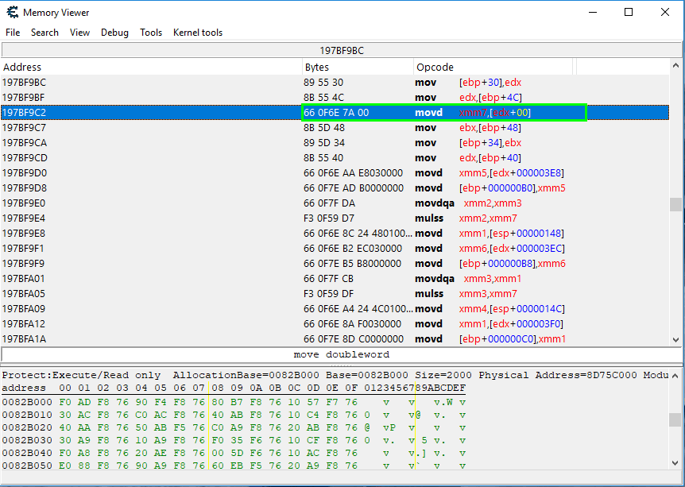Click the Cheat Engine title bar icon
Viewport: 685px width, 487px height.
point(12,12)
